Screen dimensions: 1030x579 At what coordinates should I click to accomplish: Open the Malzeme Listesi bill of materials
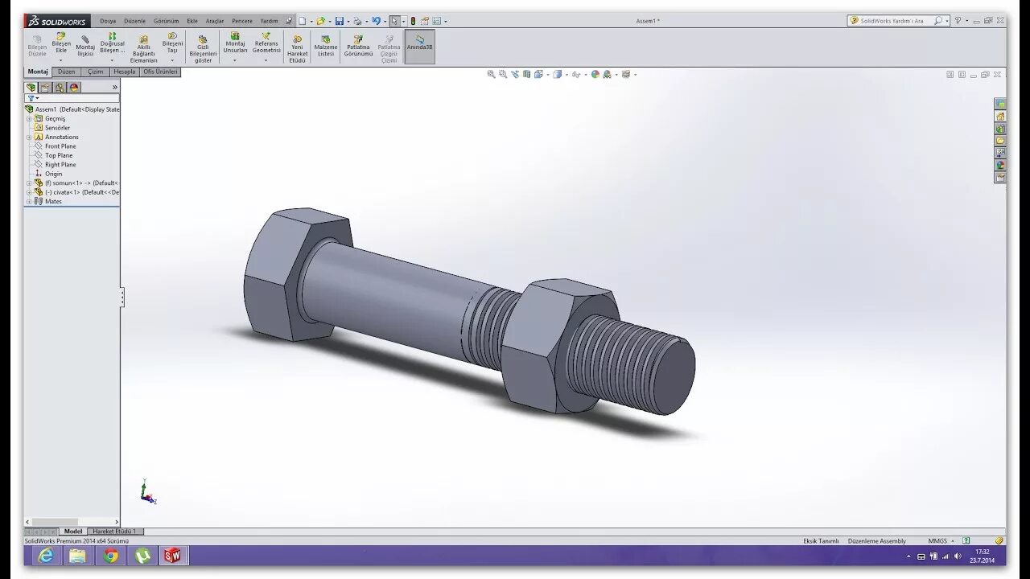326,45
